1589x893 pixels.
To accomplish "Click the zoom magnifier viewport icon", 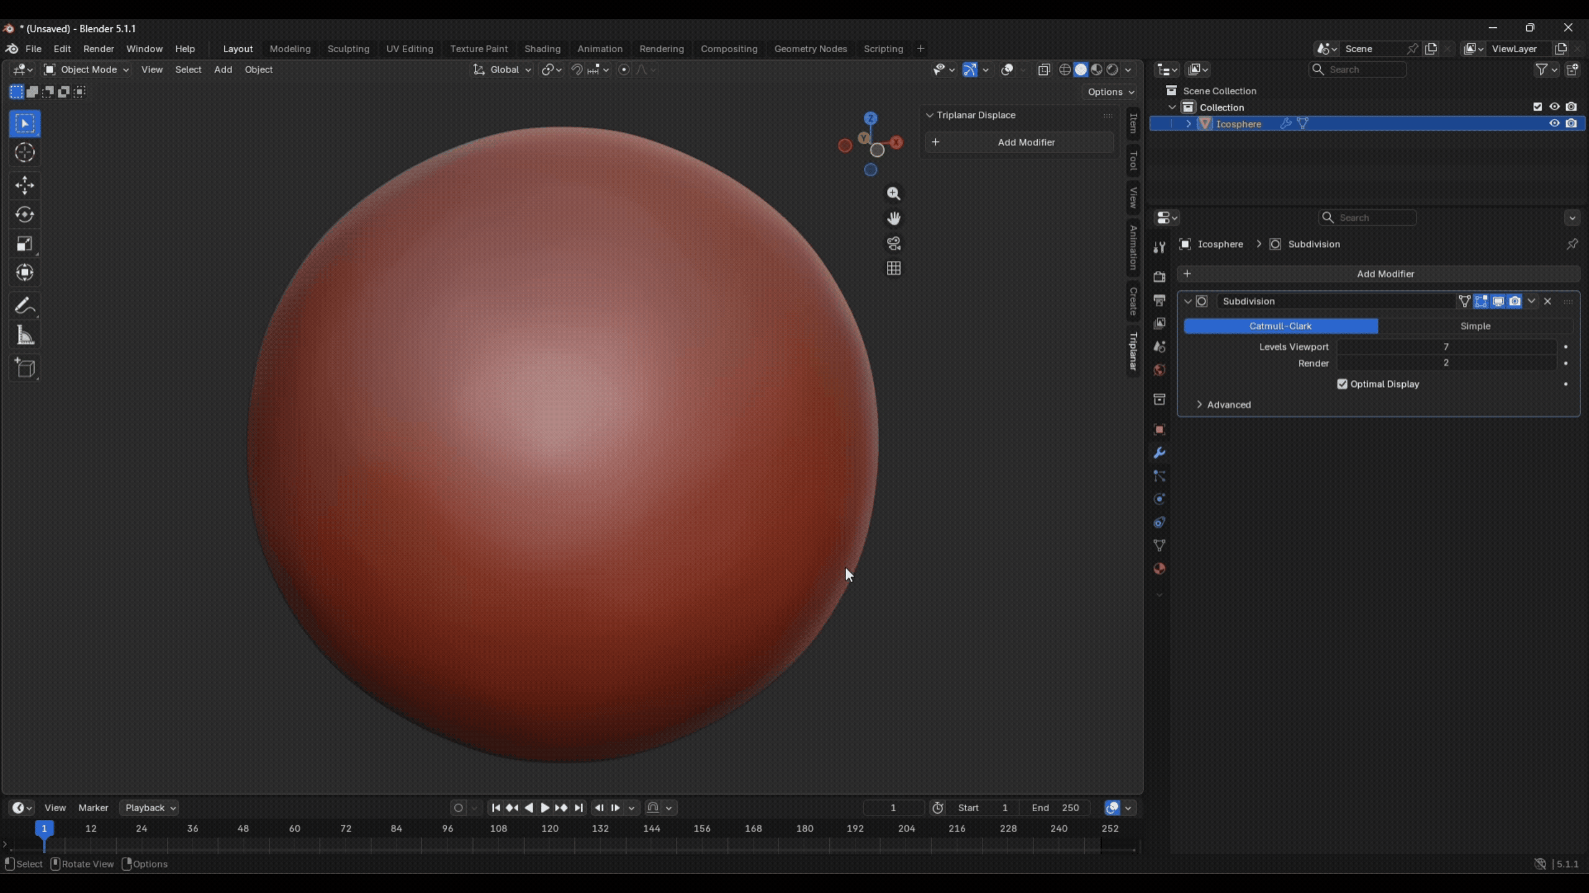I will (894, 193).
